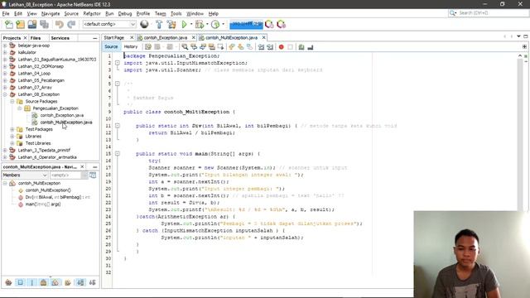
Task: Click the Search field at top right
Action: point(488,13)
